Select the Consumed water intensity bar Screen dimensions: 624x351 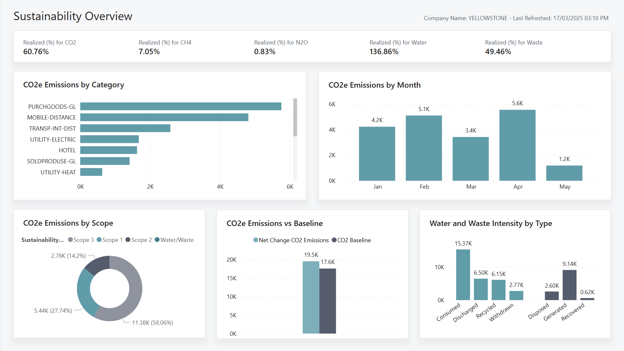(x=463, y=274)
